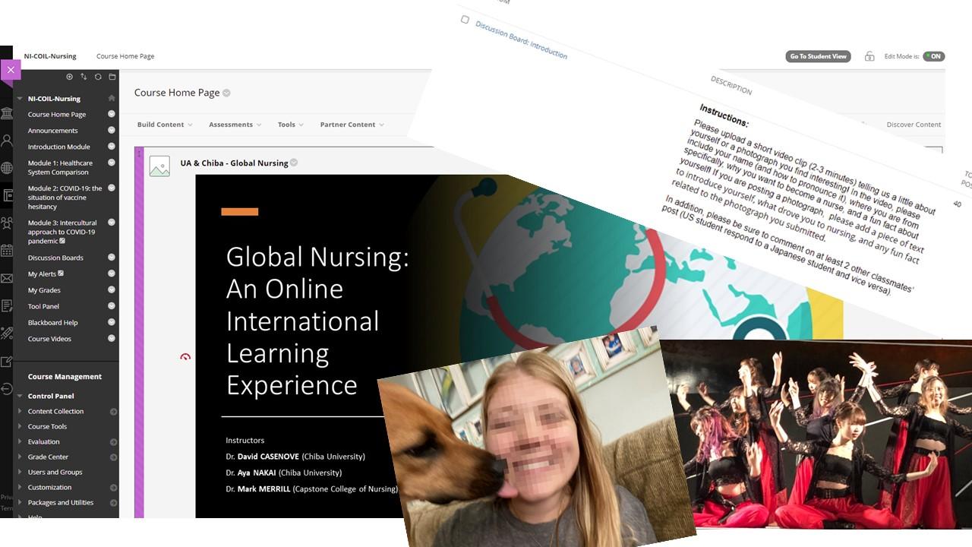
Task: Open the Partner Content dropdown
Action: [x=352, y=125]
